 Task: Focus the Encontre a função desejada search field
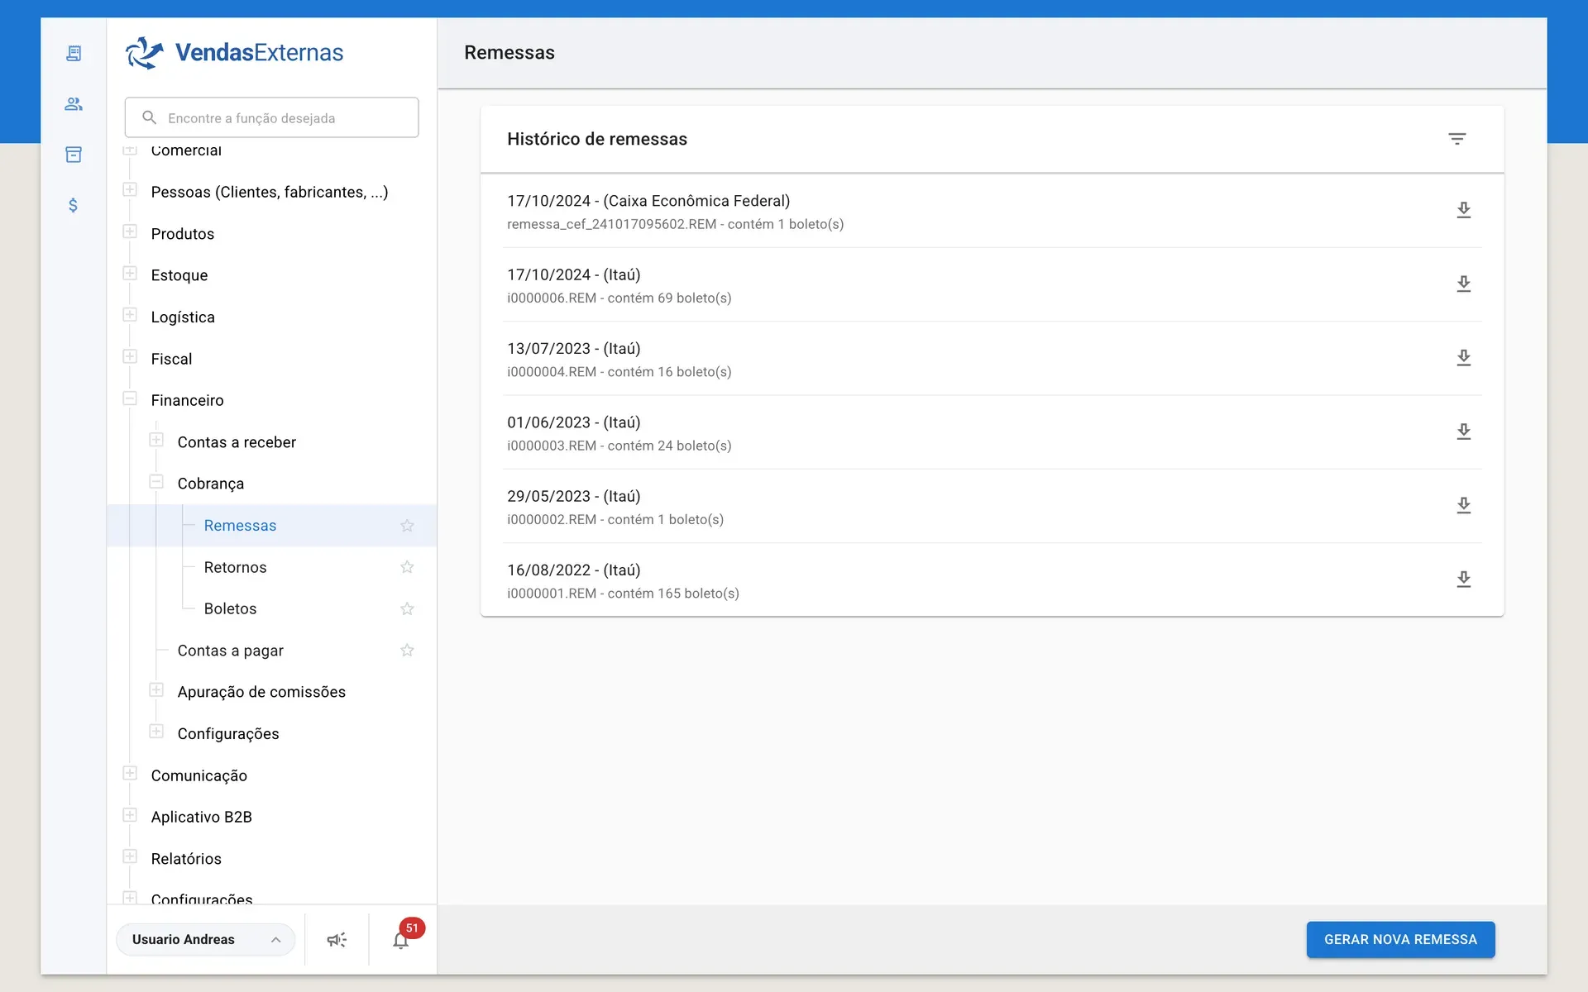[x=271, y=118]
